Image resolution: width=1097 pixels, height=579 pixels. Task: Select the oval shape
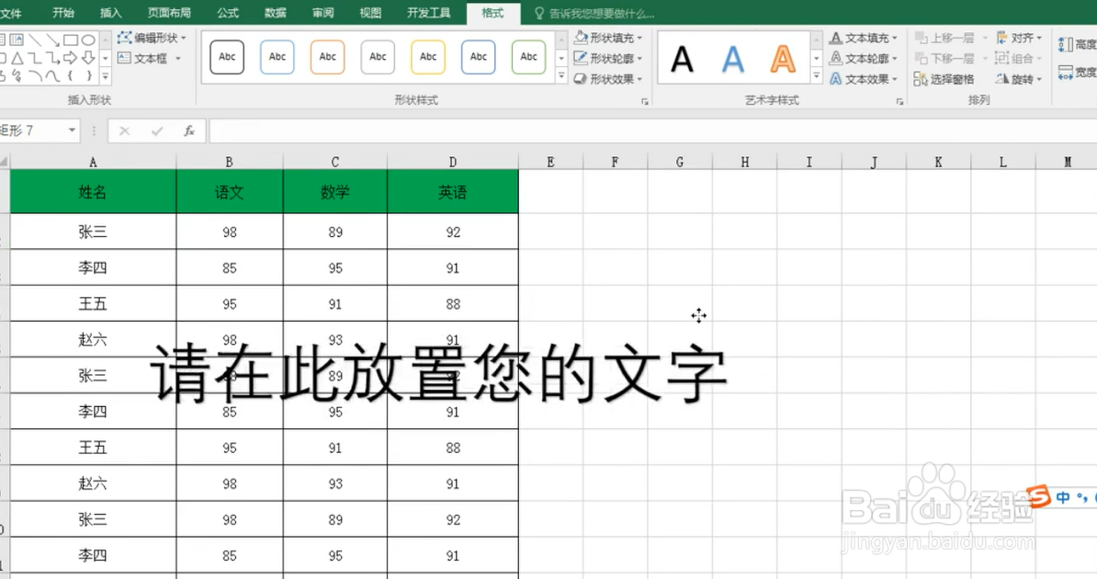coord(88,40)
